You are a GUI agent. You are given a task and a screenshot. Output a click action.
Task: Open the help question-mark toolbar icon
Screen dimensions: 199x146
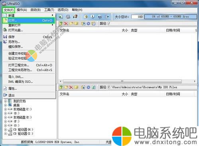point(100,17)
